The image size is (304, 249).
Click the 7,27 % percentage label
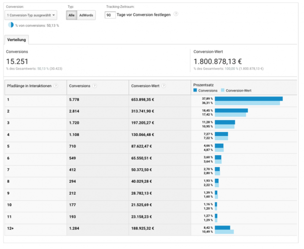pyautogui.click(x=208, y=134)
